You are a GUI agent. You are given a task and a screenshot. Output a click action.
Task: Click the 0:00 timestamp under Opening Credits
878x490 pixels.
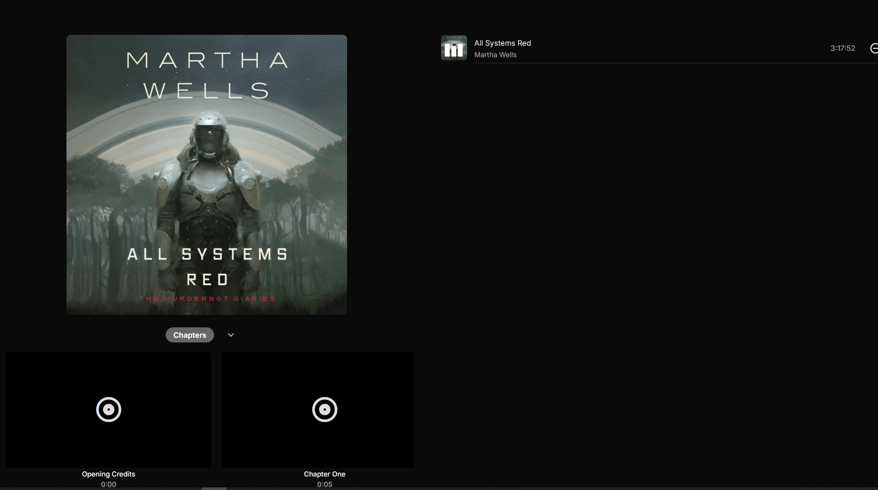pyautogui.click(x=109, y=484)
